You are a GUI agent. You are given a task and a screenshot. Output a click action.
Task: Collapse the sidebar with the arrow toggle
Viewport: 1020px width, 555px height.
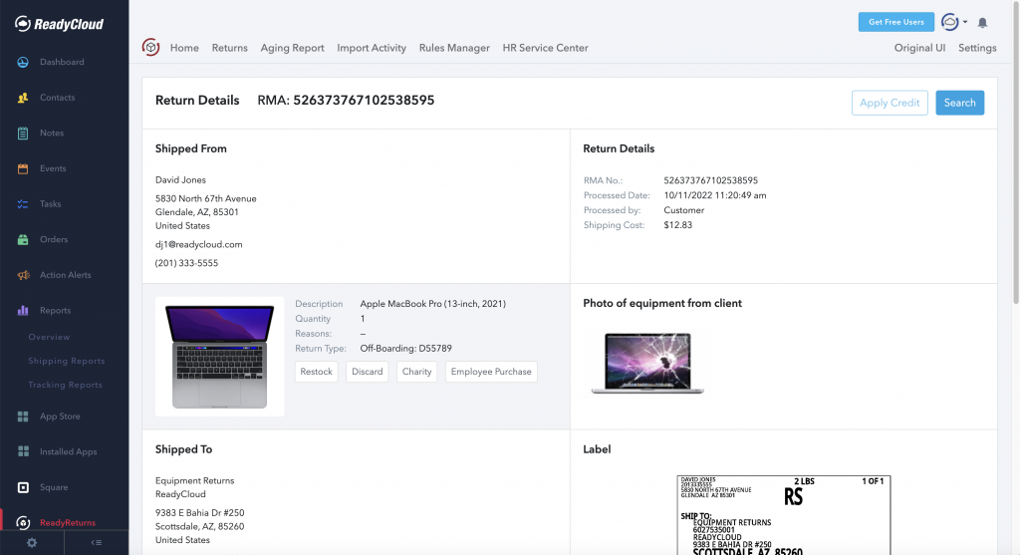[x=96, y=542]
